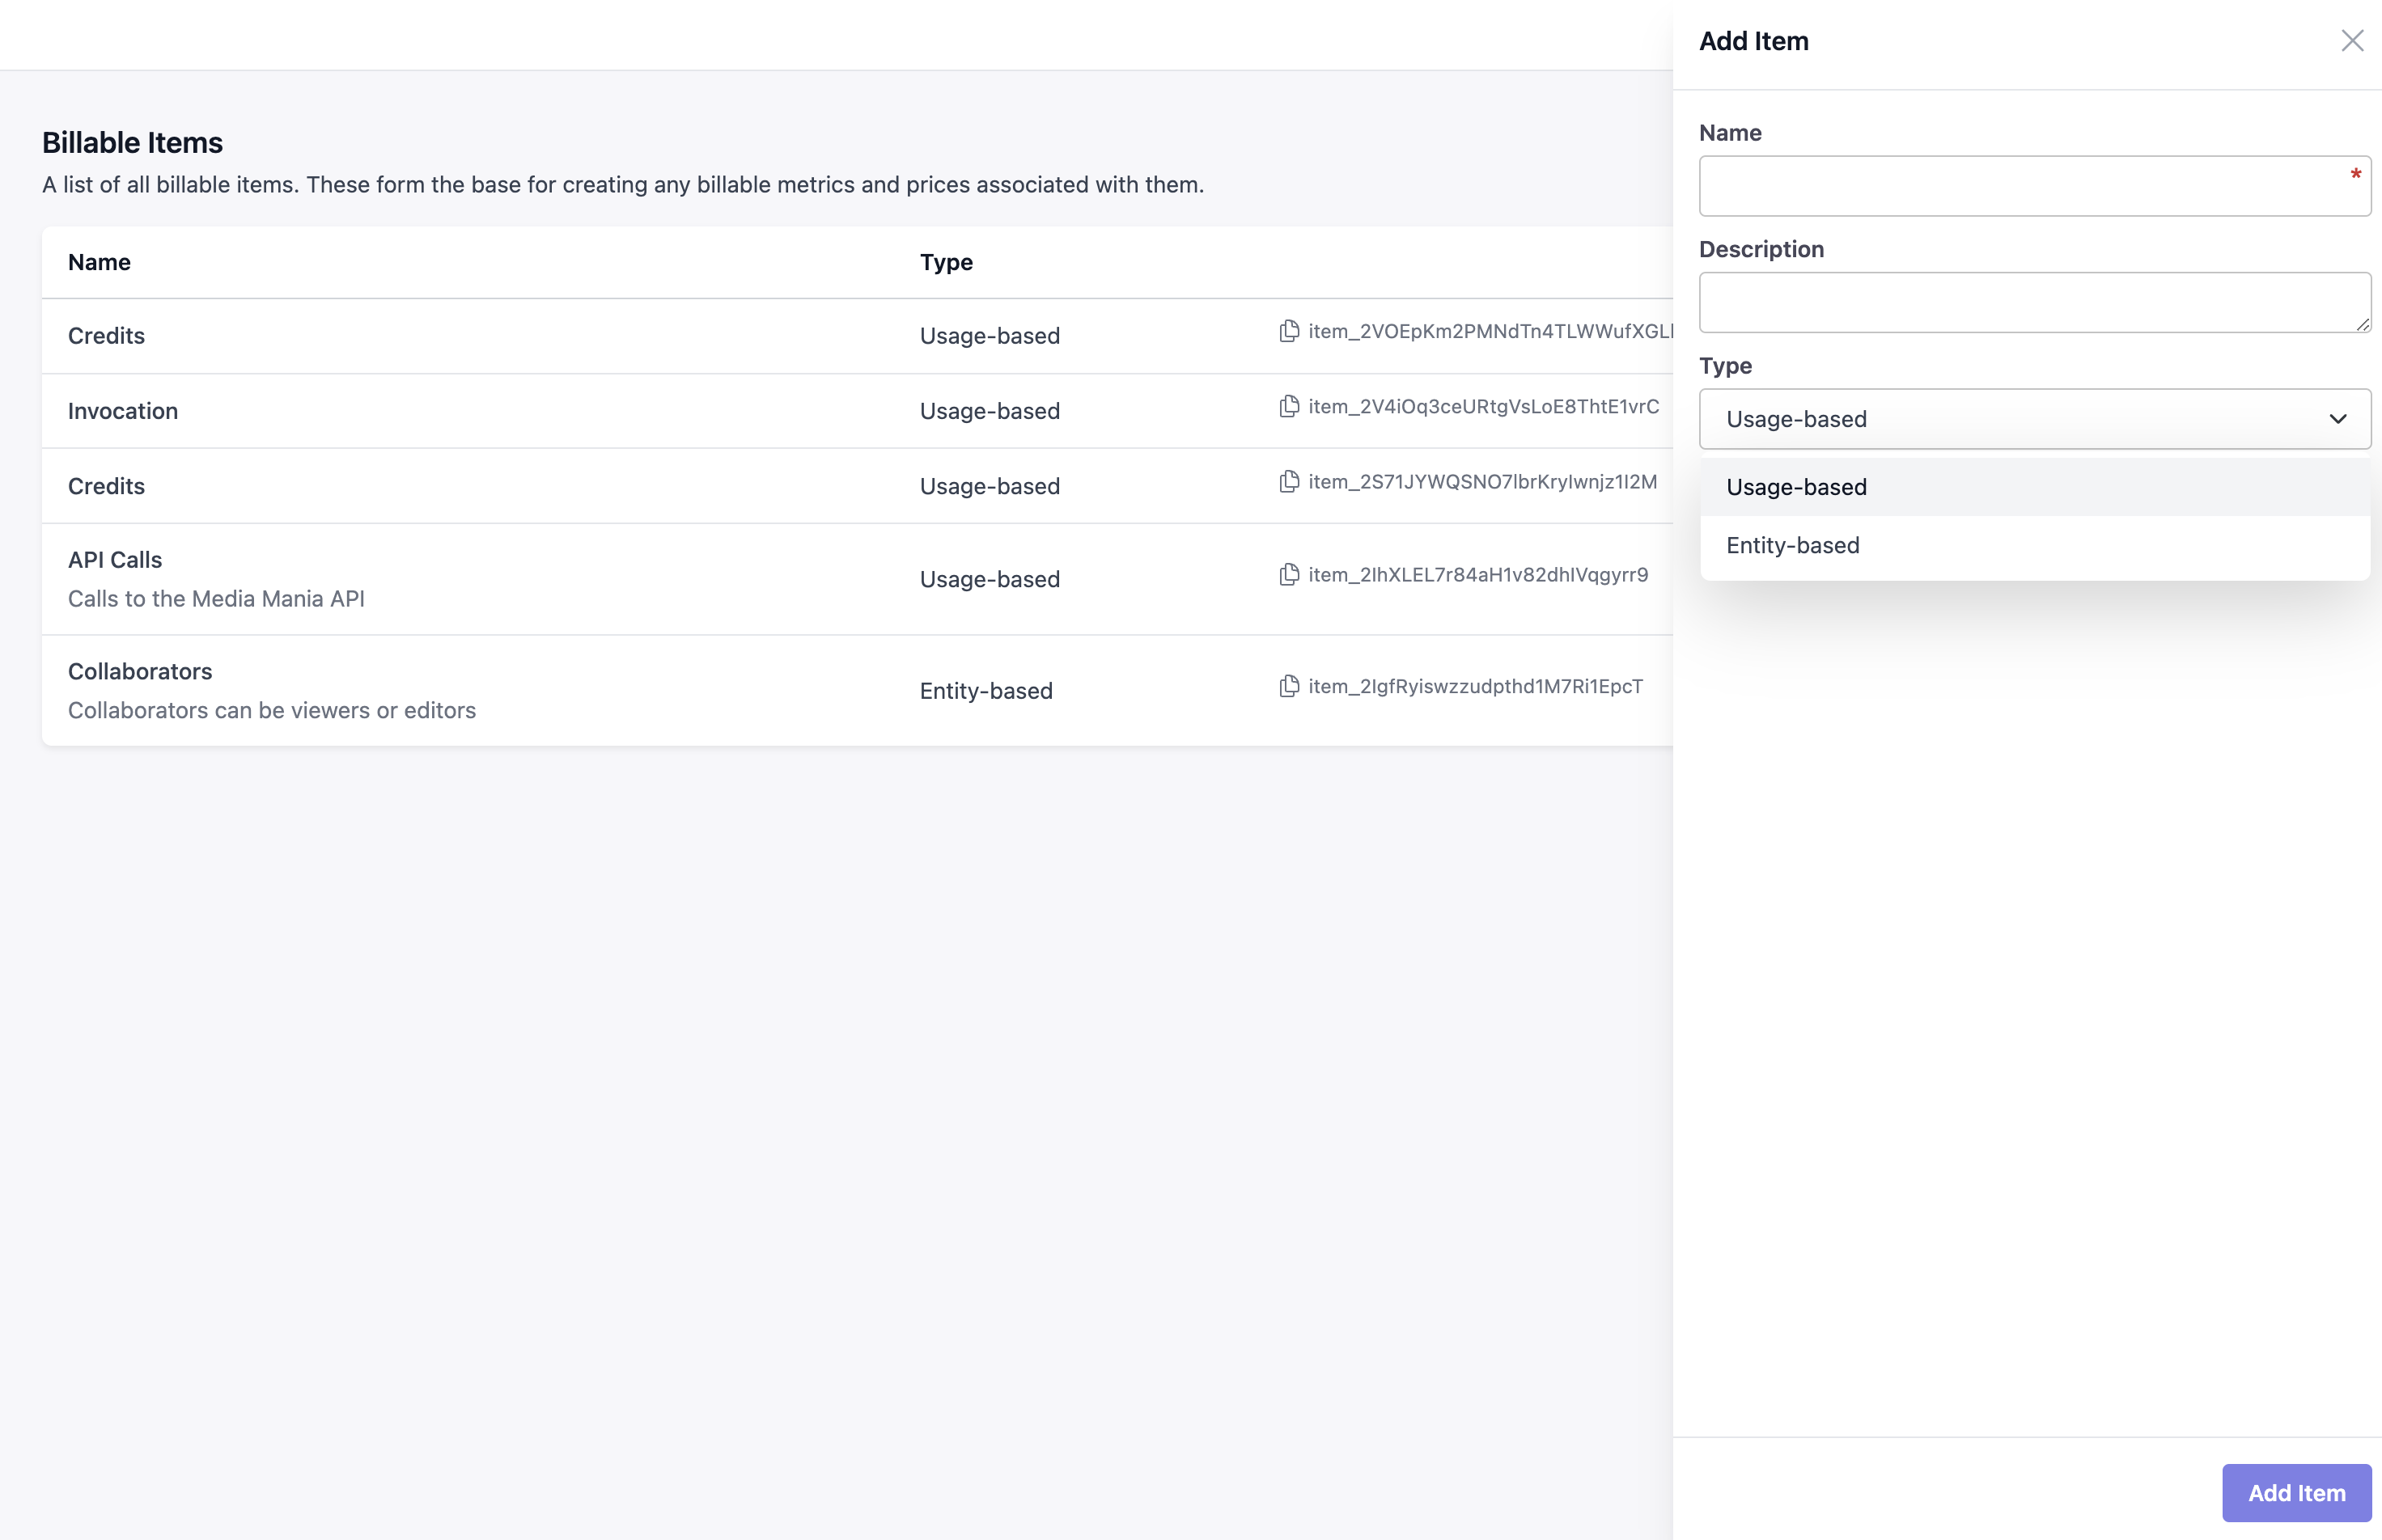Click the Type dropdown chevron arrow
The width and height of the screenshot is (2382, 1540).
[x=2337, y=419]
